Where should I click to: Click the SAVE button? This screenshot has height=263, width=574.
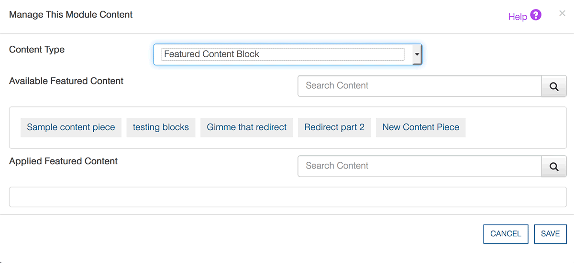click(551, 234)
